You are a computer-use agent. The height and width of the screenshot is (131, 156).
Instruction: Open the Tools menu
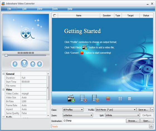[55, 9]
